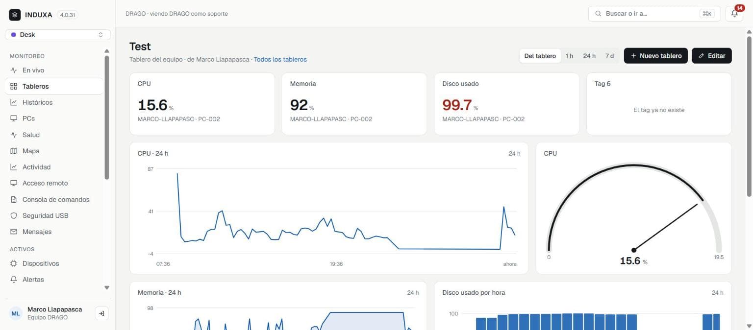This screenshot has width=753, height=330.
Task: Open En vivo in the sidebar
Action: 54,70
